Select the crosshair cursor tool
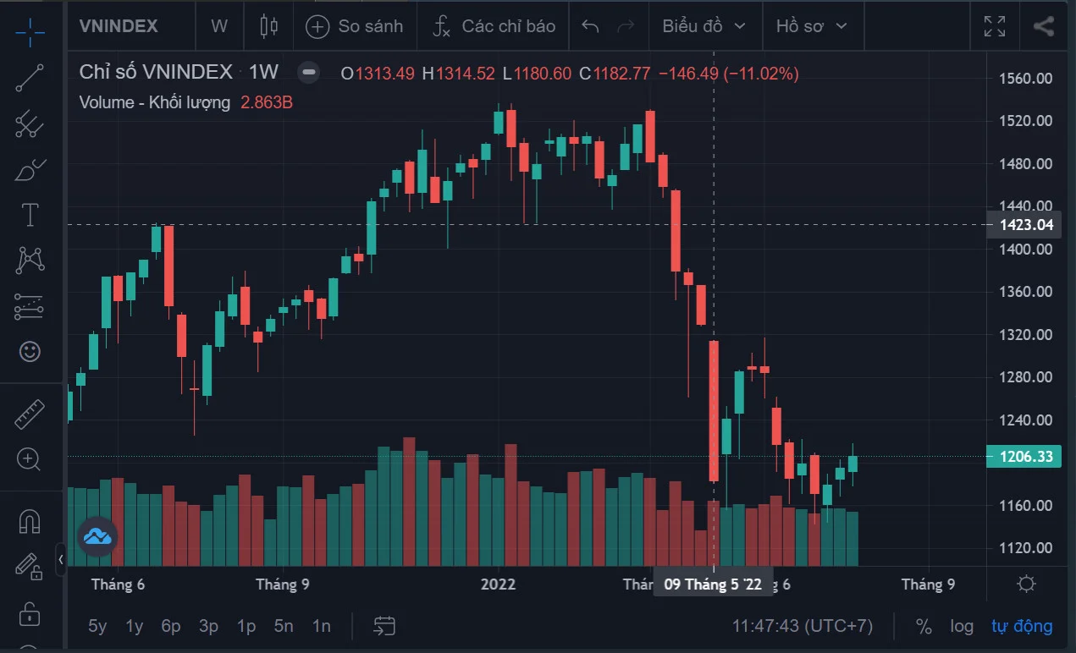This screenshot has height=653, width=1076. (x=30, y=31)
